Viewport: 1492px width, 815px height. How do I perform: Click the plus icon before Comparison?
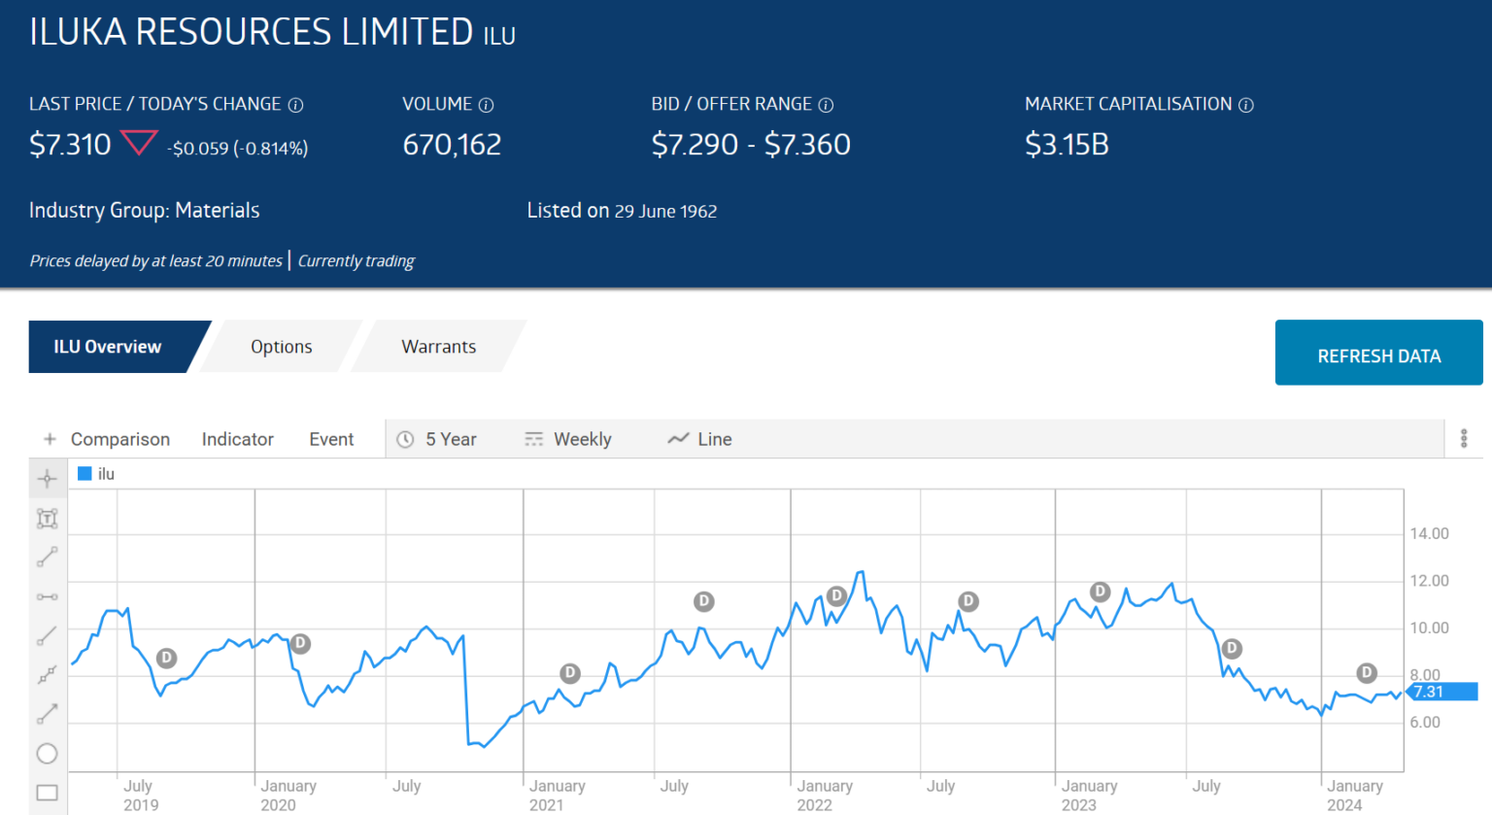[50, 439]
